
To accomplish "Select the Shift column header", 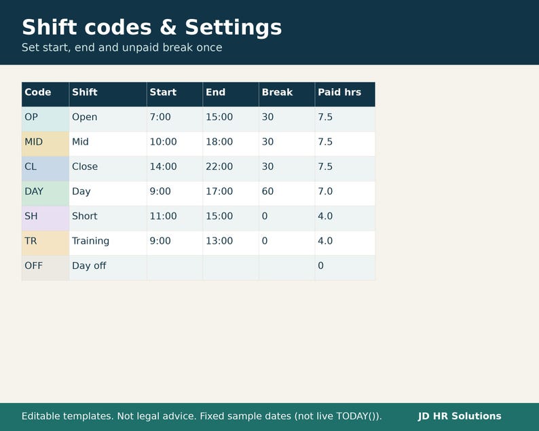I will point(108,94).
